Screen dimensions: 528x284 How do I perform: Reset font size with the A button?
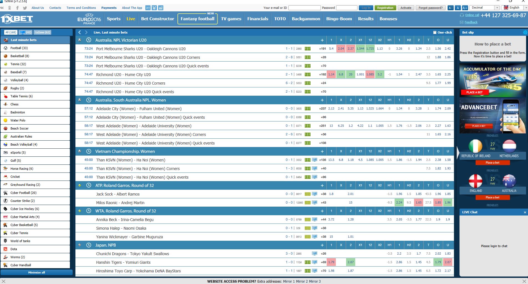pos(458,8)
